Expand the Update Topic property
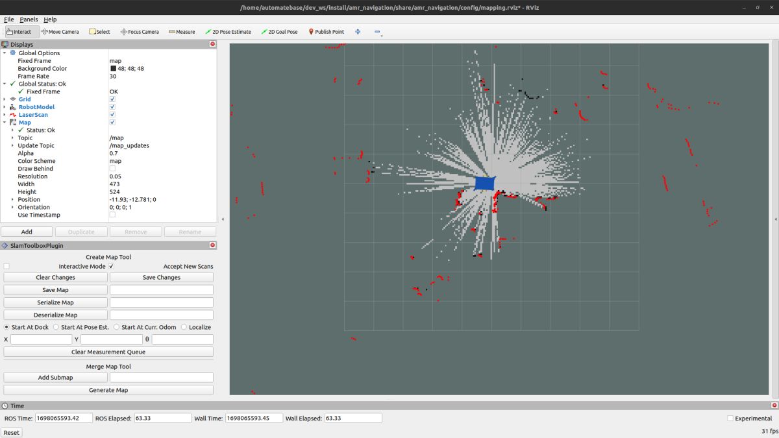Image resolution: width=779 pixels, height=438 pixels. pos(12,145)
